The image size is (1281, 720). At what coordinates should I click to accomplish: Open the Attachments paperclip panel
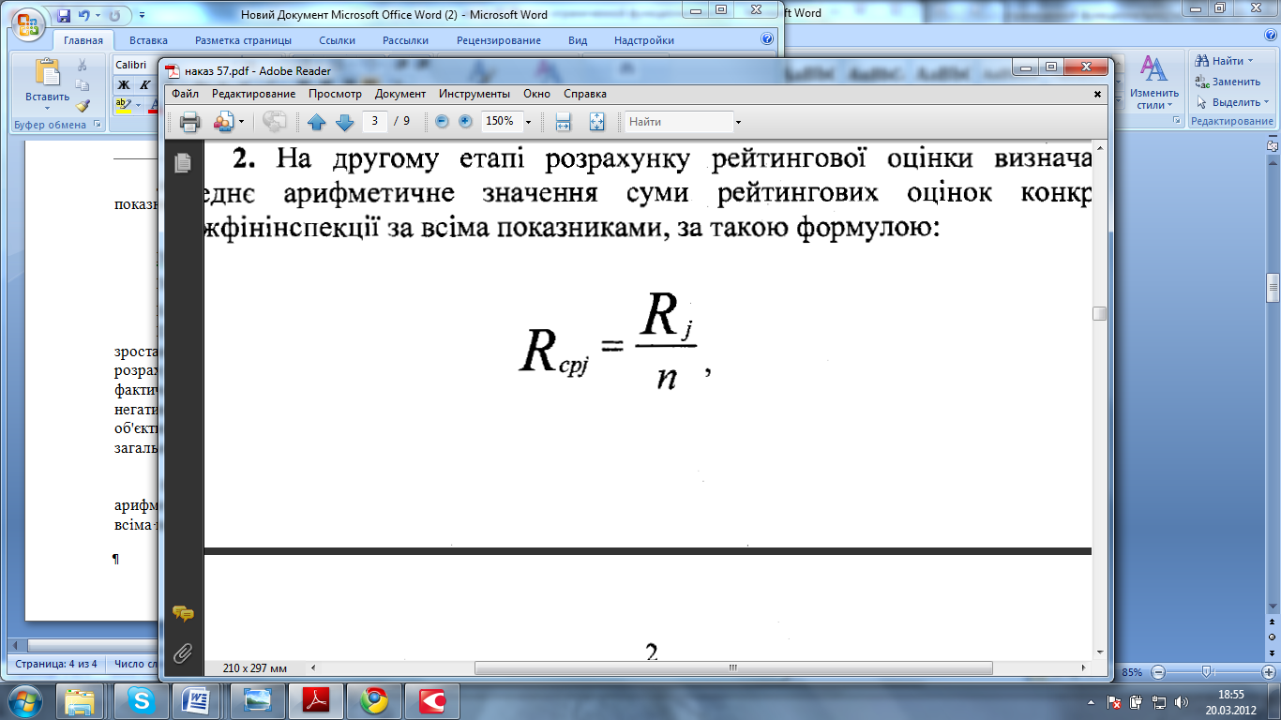[183, 652]
